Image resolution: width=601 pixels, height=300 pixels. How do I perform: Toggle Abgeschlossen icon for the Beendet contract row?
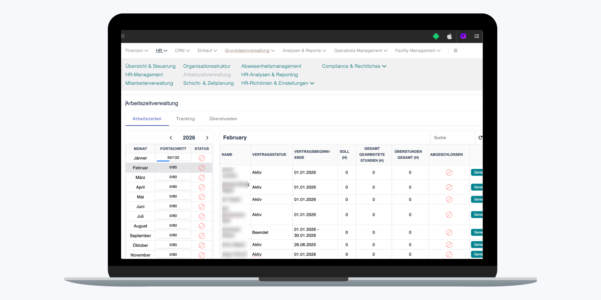click(x=449, y=232)
